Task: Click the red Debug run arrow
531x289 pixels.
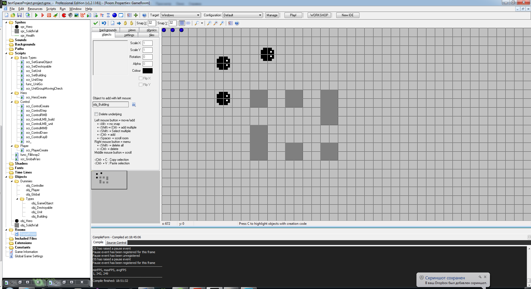Action: tap(42, 15)
